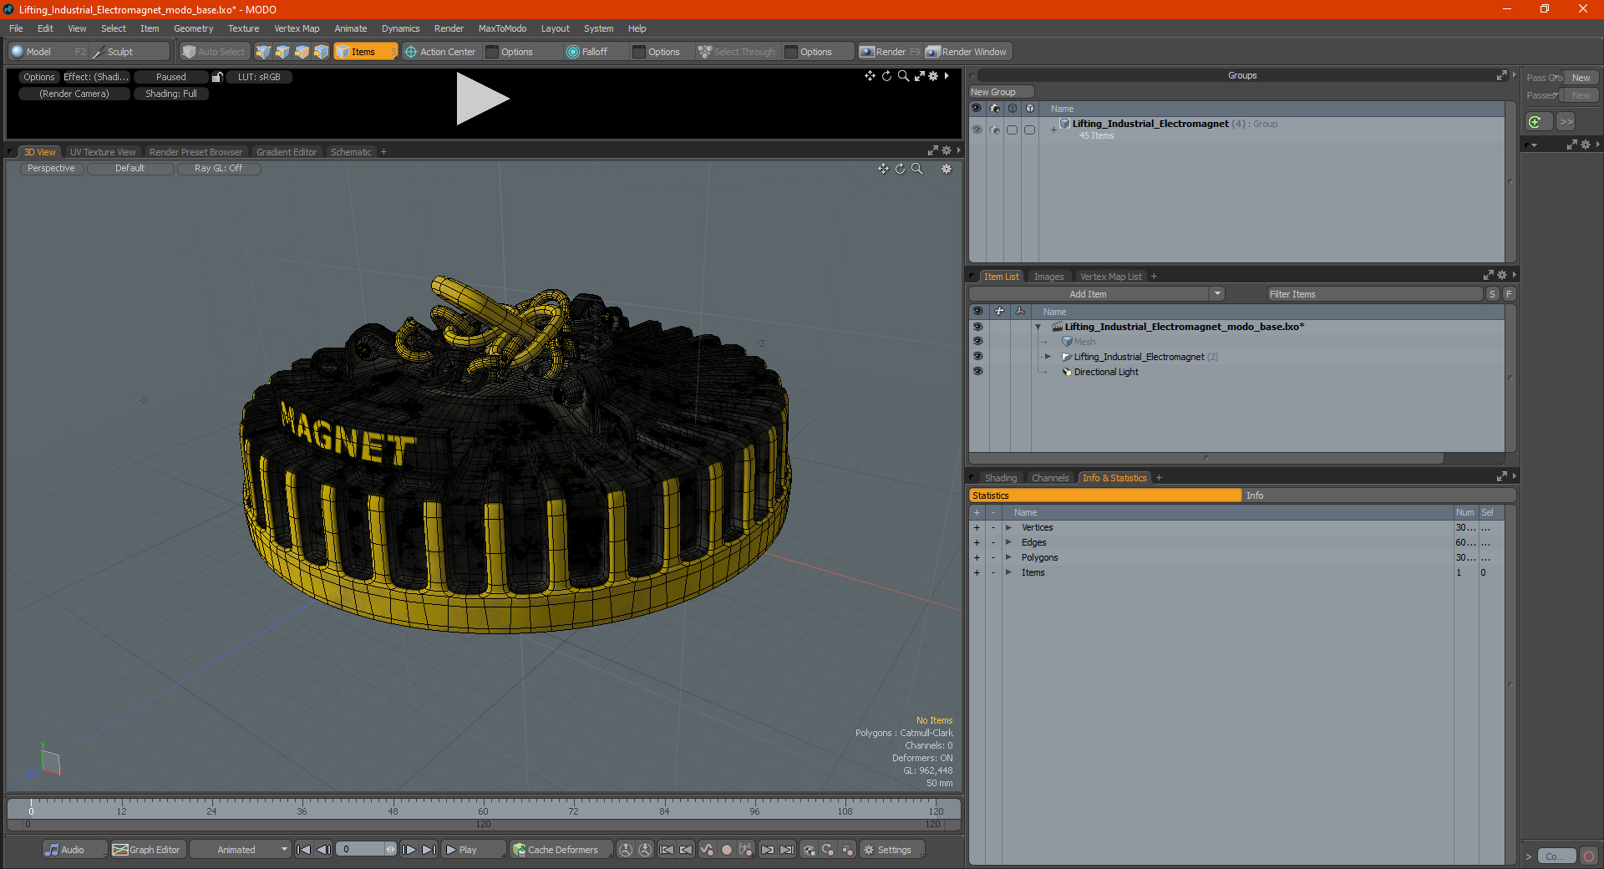
Task: Open the Render Window
Action: tap(967, 52)
